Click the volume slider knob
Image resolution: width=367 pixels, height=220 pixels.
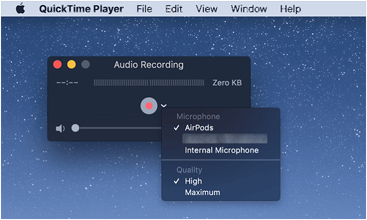click(75, 128)
